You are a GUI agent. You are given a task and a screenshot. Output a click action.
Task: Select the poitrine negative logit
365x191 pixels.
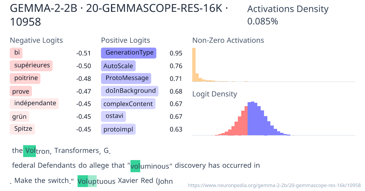pos(25,78)
